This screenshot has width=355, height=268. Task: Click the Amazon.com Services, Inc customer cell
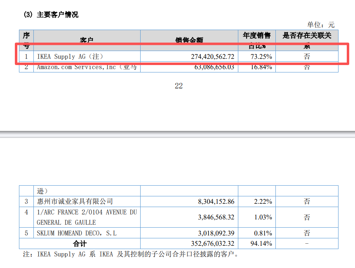point(87,67)
